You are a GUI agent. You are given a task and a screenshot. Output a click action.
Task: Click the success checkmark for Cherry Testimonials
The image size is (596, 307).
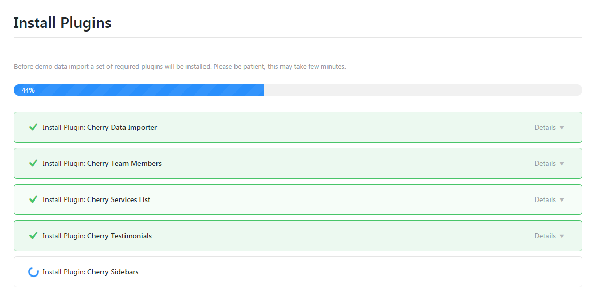coord(33,235)
